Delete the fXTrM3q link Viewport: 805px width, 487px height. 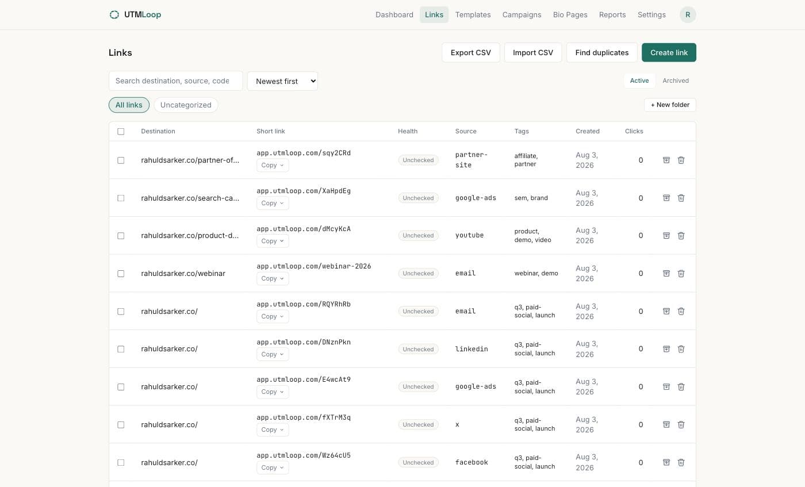pos(681,424)
